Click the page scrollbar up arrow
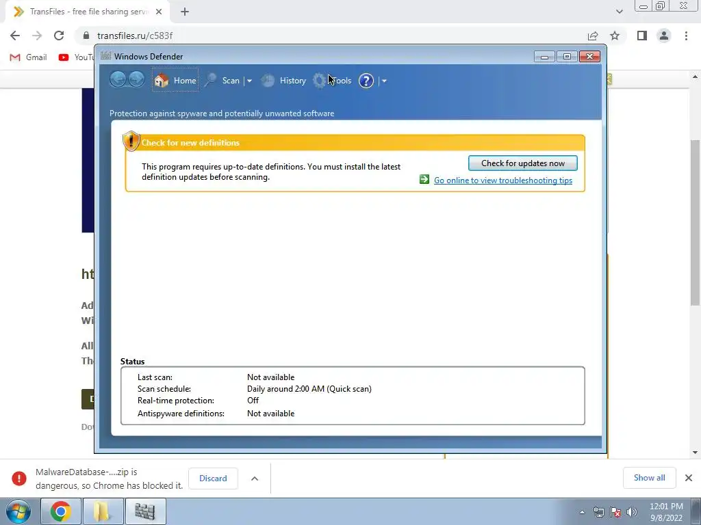 point(695,77)
